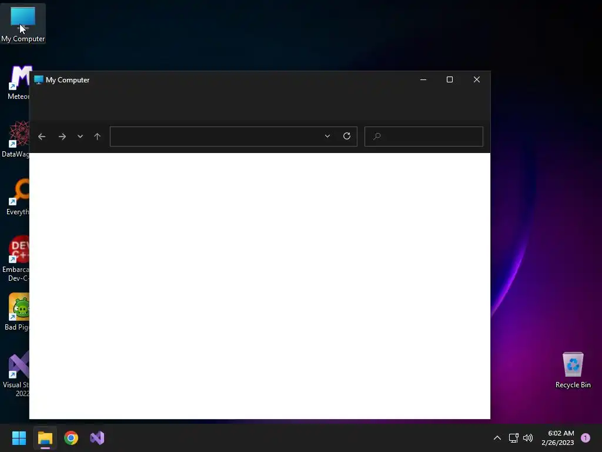Open network status in system tray
The width and height of the screenshot is (602, 452).
point(513,438)
